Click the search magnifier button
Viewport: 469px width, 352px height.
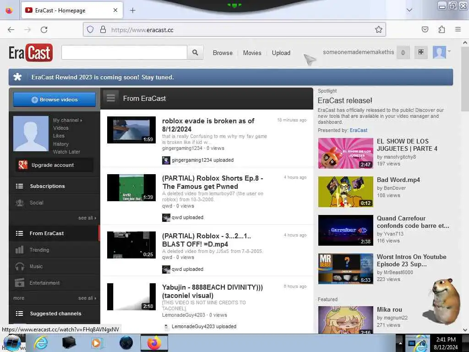tap(195, 53)
